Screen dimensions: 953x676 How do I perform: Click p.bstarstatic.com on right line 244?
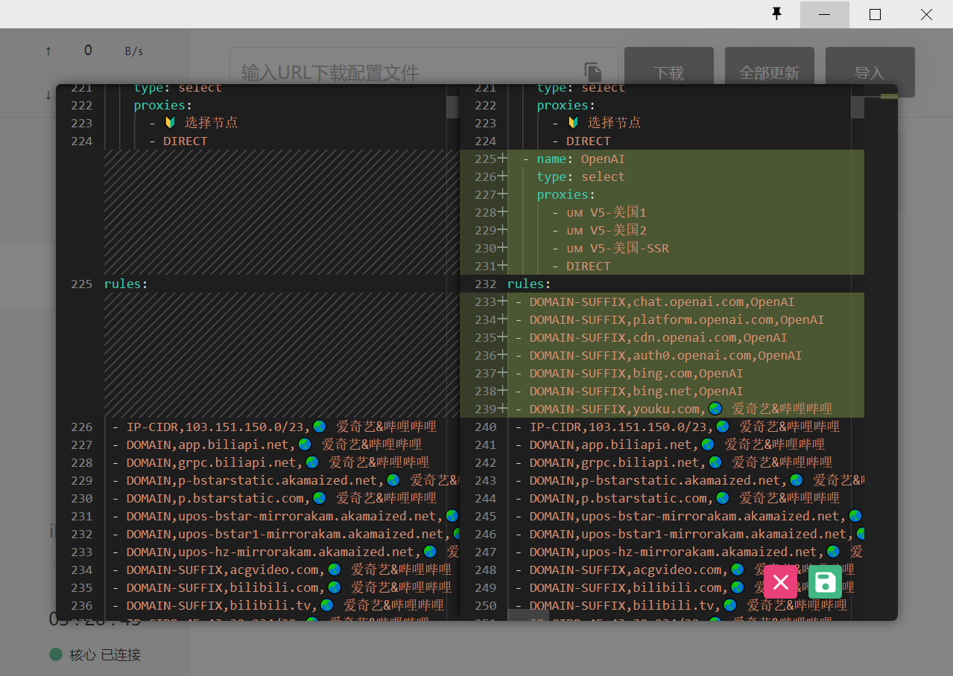click(644, 498)
